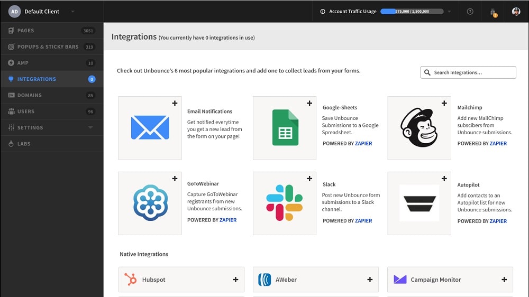
Task: Open the Users section
Action: 52,112
